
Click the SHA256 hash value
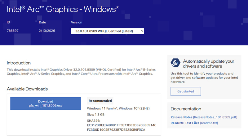click(x=122, y=128)
